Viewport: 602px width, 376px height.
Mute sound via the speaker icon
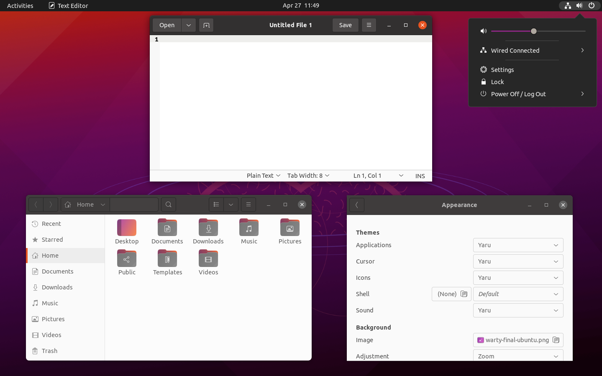pyautogui.click(x=483, y=31)
